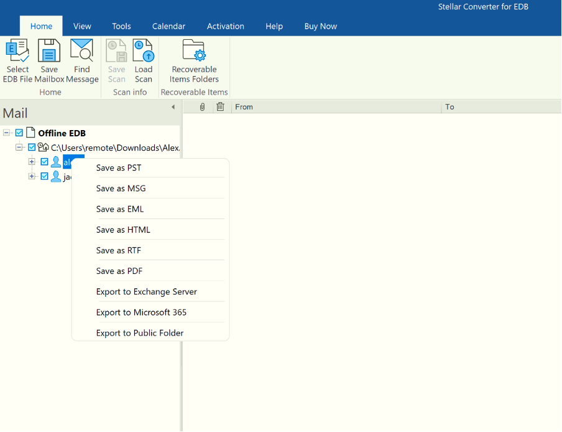Uncheck the second mailbox 'ja' checkbox

pyautogui.click(x=44, y=176)
